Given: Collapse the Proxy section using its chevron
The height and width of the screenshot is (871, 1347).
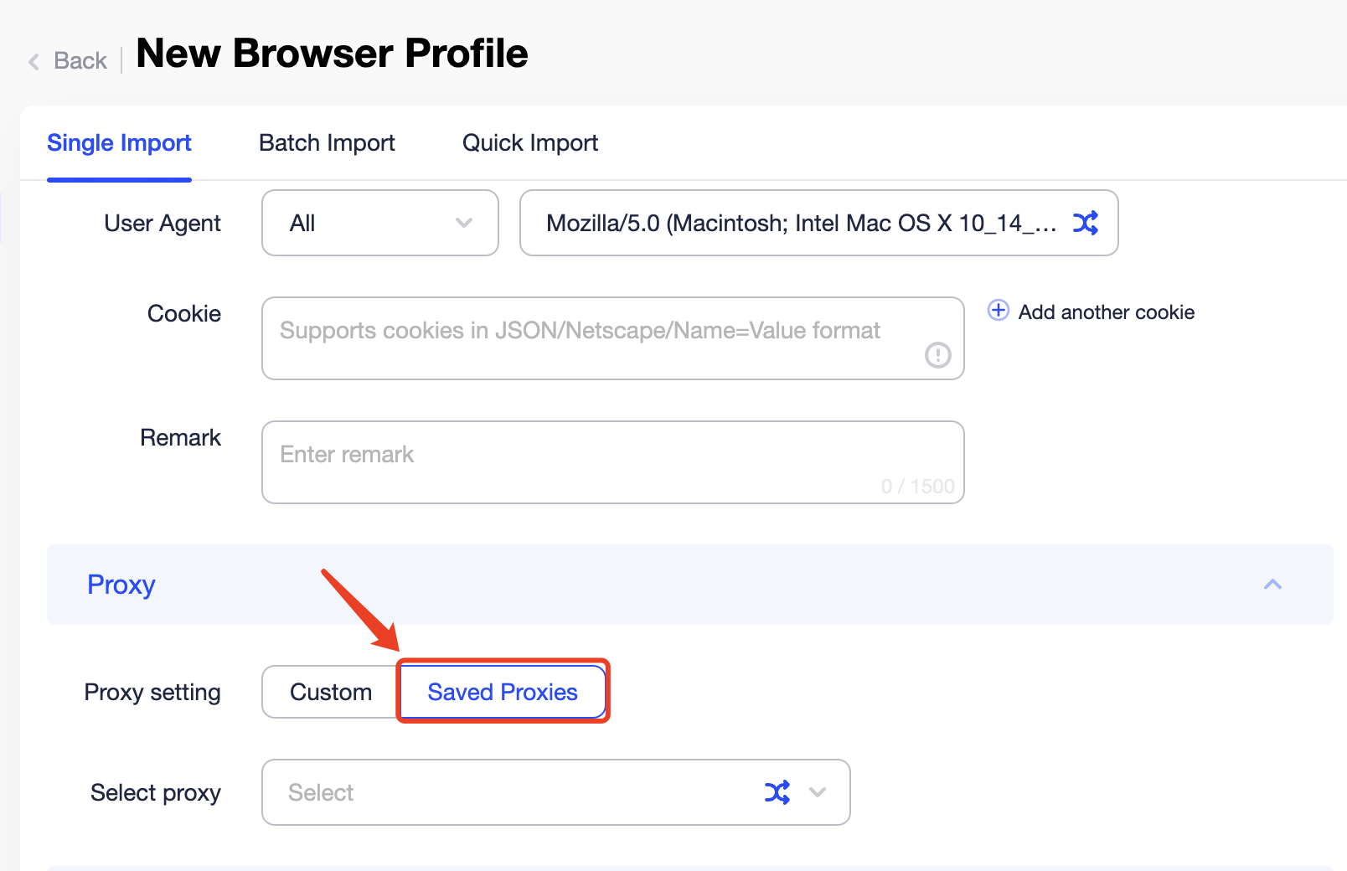Looking at the screenshot, I should pos(1272,585).
